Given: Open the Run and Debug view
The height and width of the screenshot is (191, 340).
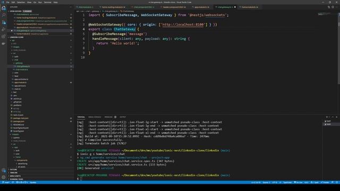Looking at the screenshot, I should 4,29.
